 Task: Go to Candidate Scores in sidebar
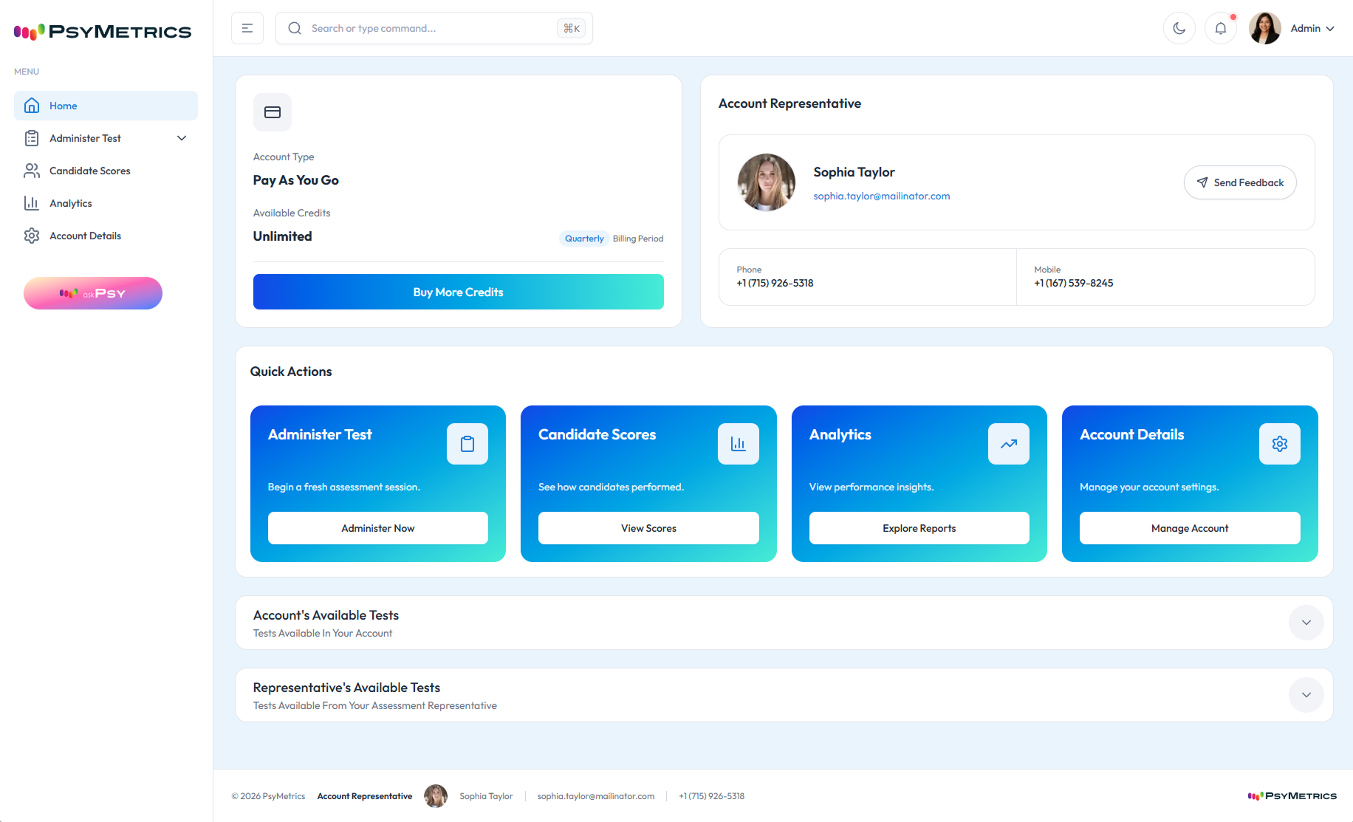click(89, 171)
